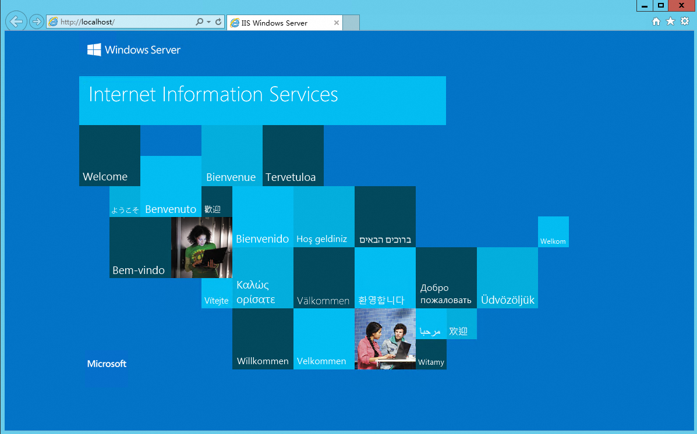Click the Üdvözöljük tile
Screen dimensions: 697x434
507,278
